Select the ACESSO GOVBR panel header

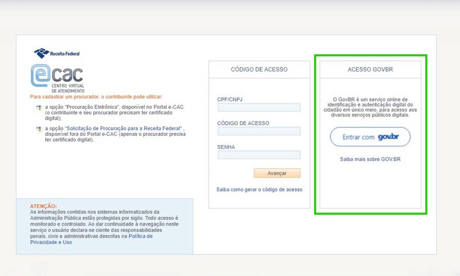click(370, 69)
